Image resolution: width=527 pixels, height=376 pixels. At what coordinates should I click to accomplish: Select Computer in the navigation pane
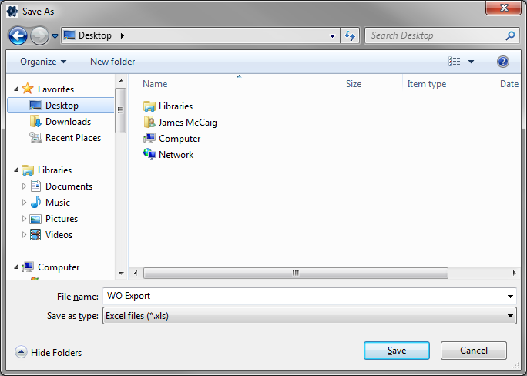coord(59,267)
